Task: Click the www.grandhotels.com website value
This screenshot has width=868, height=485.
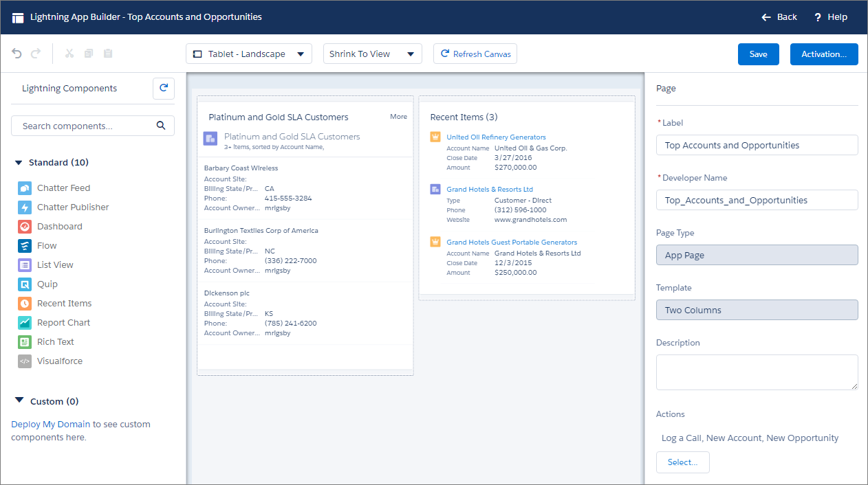Action: click(530, 220)
